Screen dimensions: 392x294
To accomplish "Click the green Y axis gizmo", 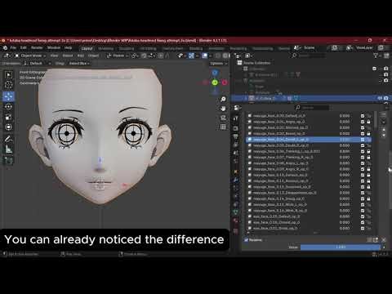I will [x=215, y=82].
